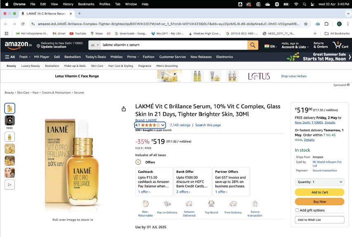Open the search category All dropdown
Viewport: 352px width, 237px height.
tap(95, 45)
